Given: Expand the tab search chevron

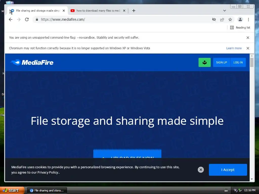Looking at the screenshot, I should click(x=225, y=11).
